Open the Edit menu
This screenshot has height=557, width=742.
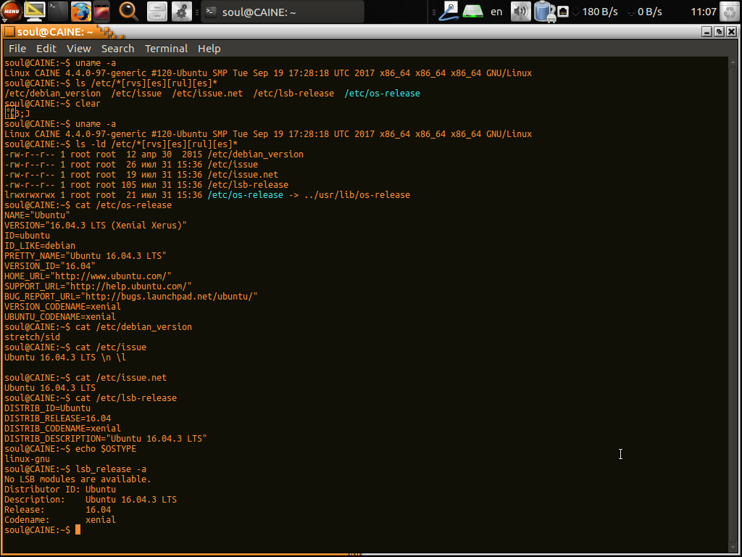[46, 49]
